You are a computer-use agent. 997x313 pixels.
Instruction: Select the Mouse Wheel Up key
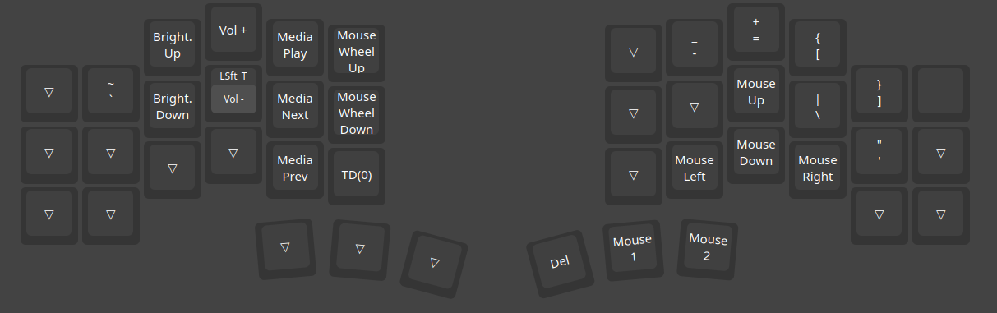(357, 53)
